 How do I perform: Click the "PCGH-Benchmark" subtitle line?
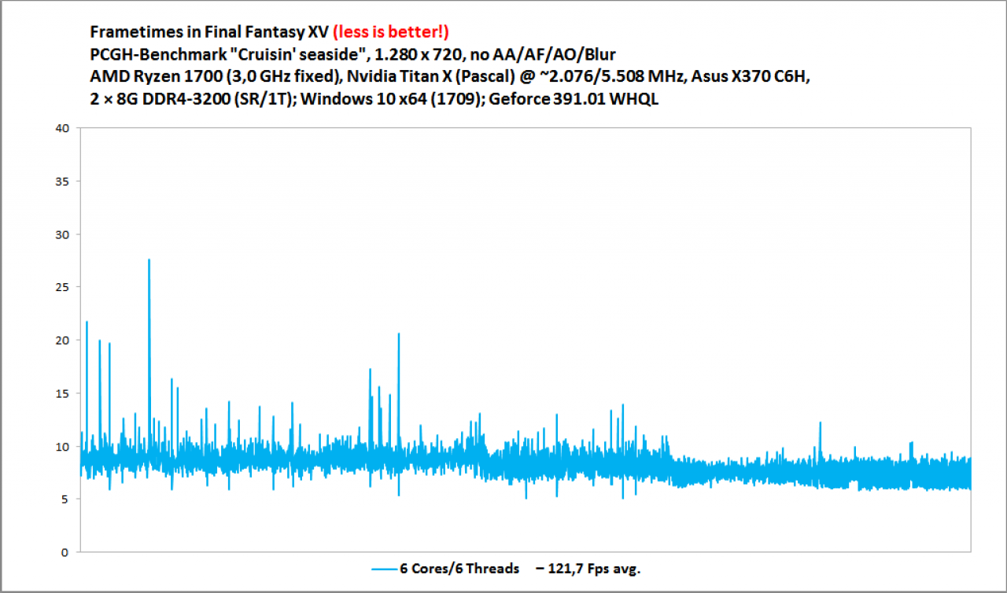pos(353,55)
